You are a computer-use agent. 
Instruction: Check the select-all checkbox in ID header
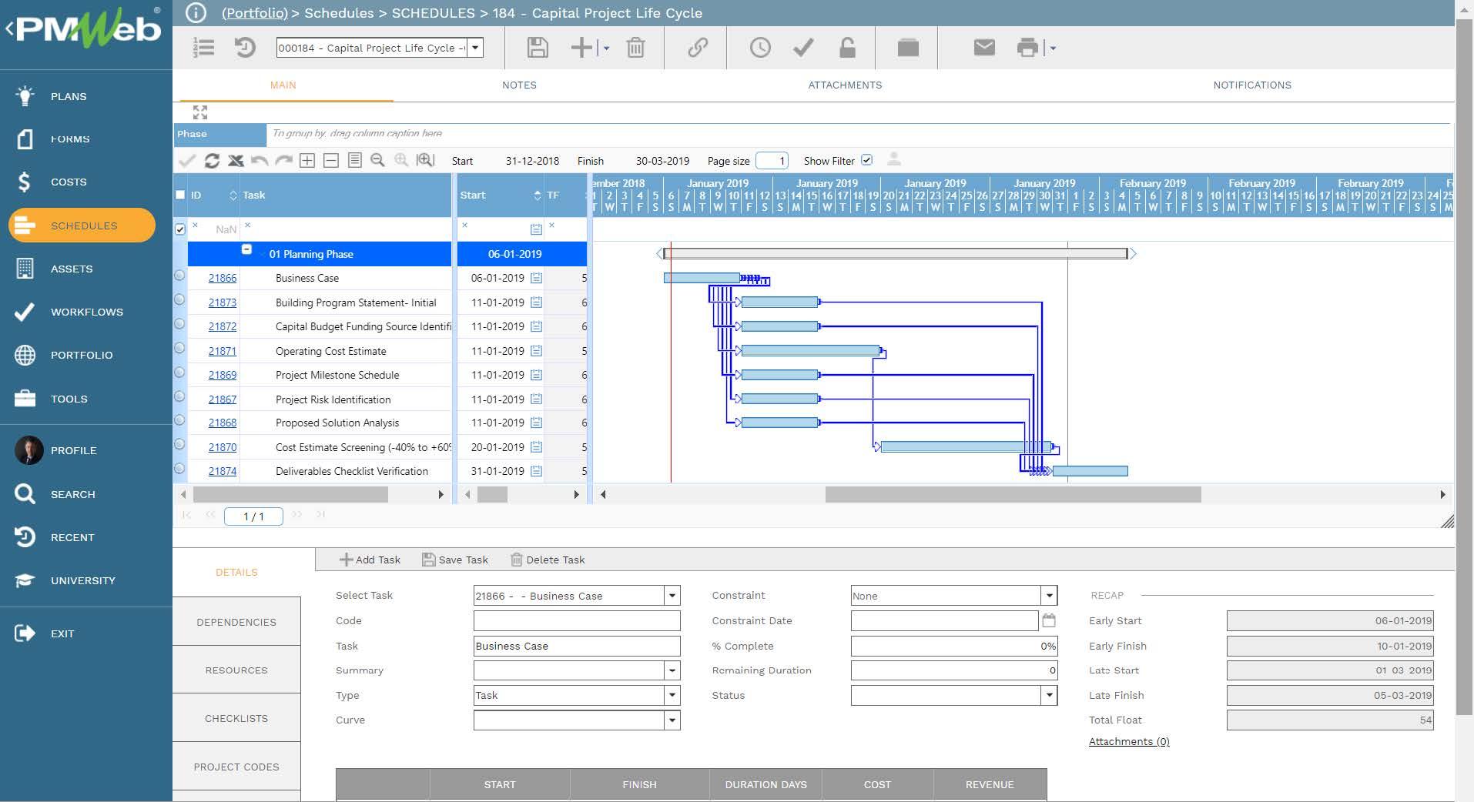coord(180,195)
